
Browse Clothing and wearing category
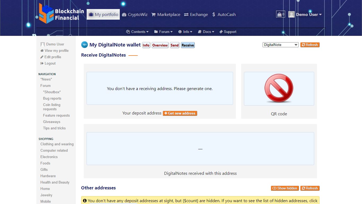57,144
